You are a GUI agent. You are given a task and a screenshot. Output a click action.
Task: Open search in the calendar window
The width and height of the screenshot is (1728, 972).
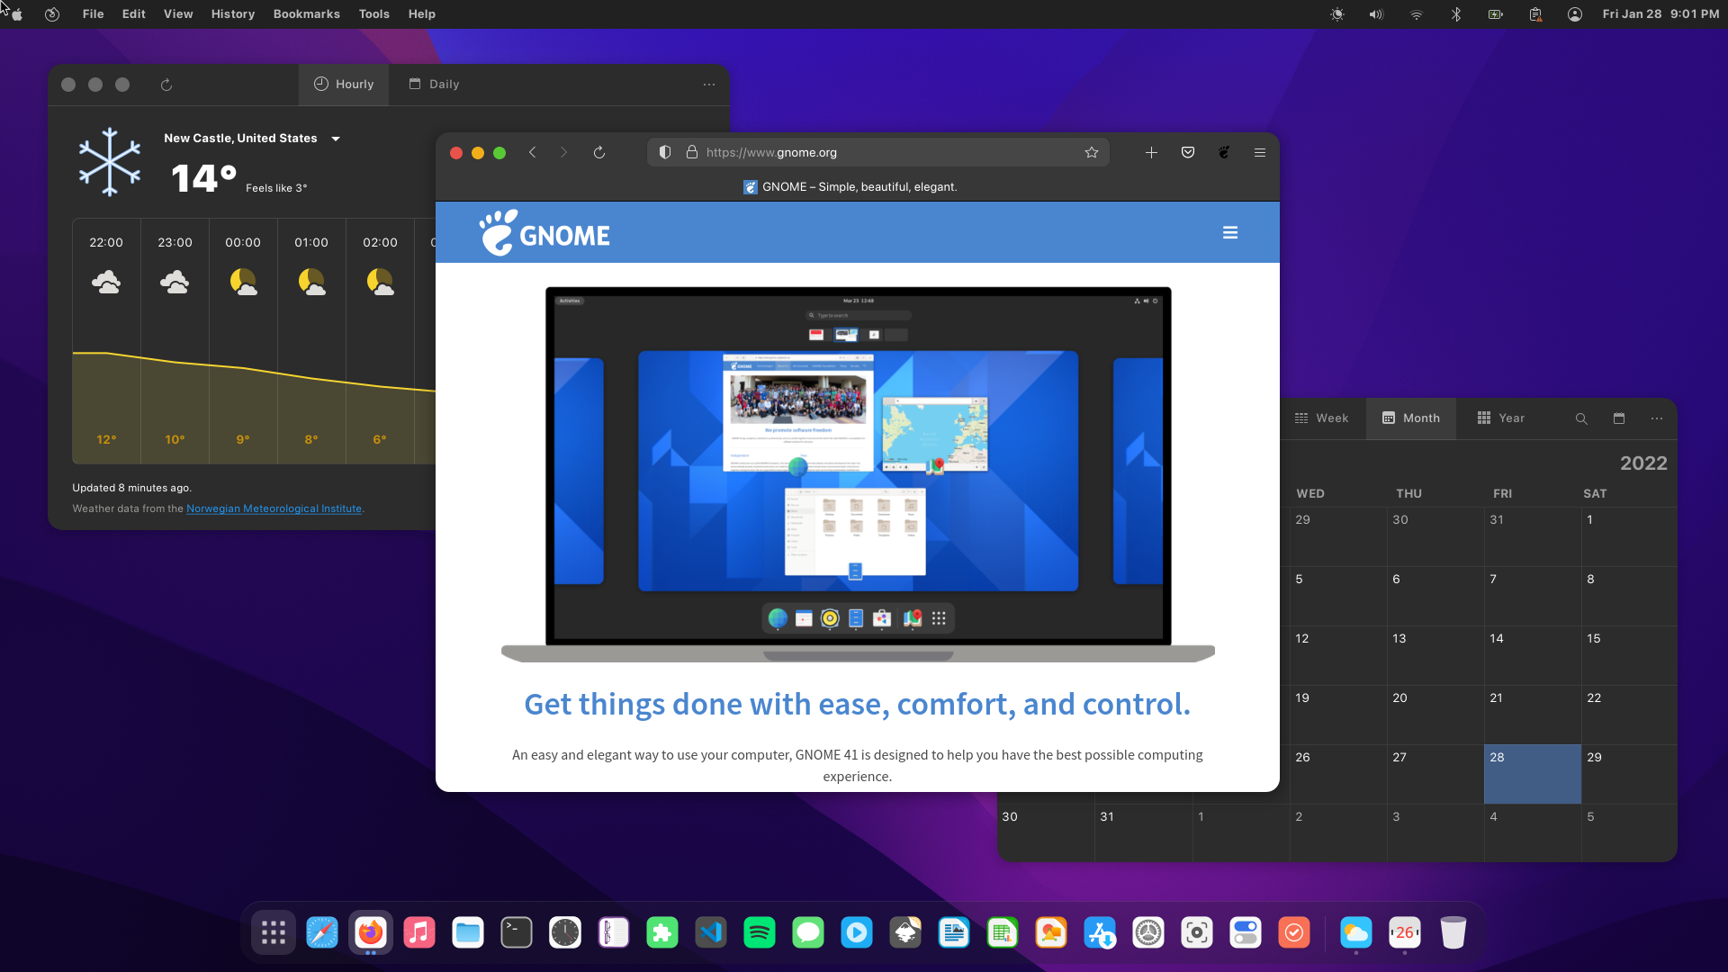[1581, 418]
